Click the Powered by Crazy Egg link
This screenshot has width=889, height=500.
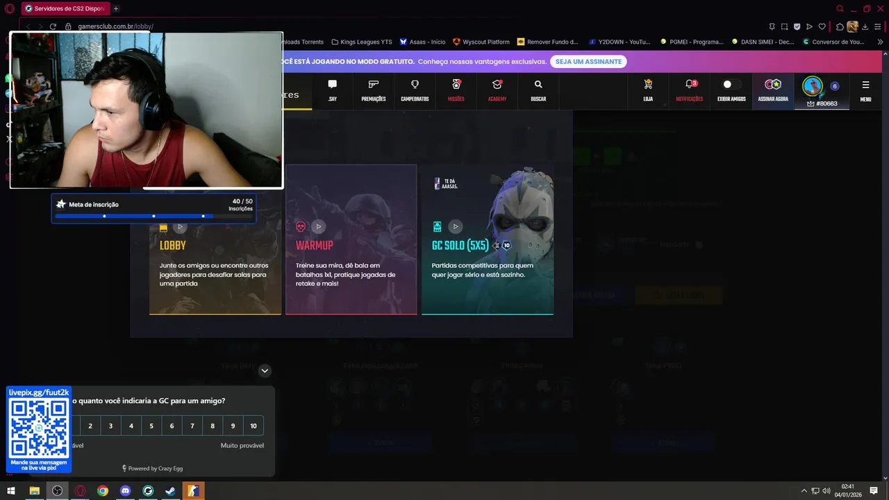(x=152, y=468)
